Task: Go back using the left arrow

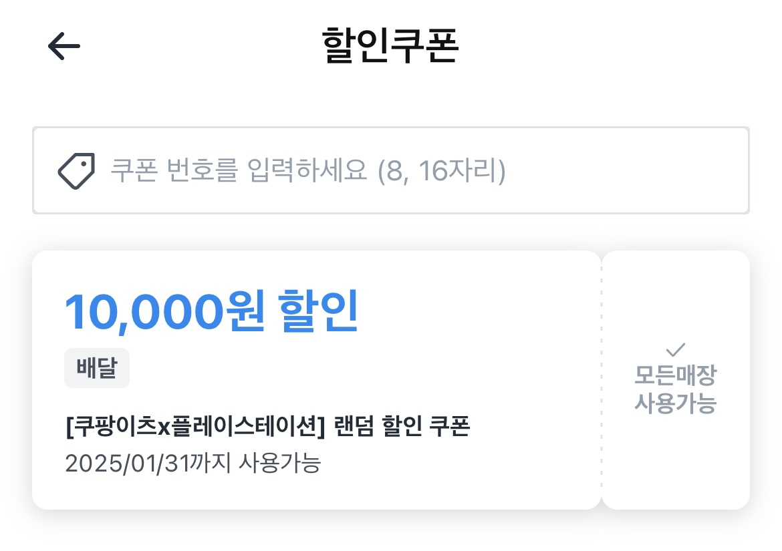Action: [x=64, y=46]
